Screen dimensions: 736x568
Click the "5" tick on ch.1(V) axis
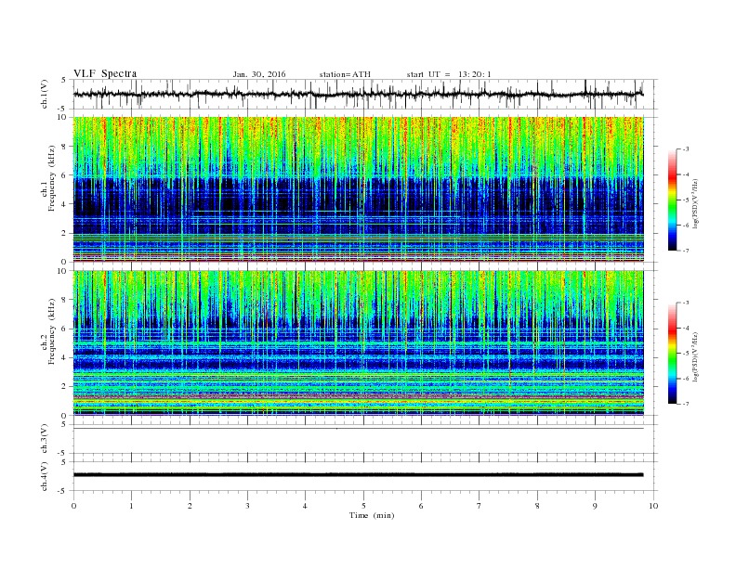(x=64, y=80)
